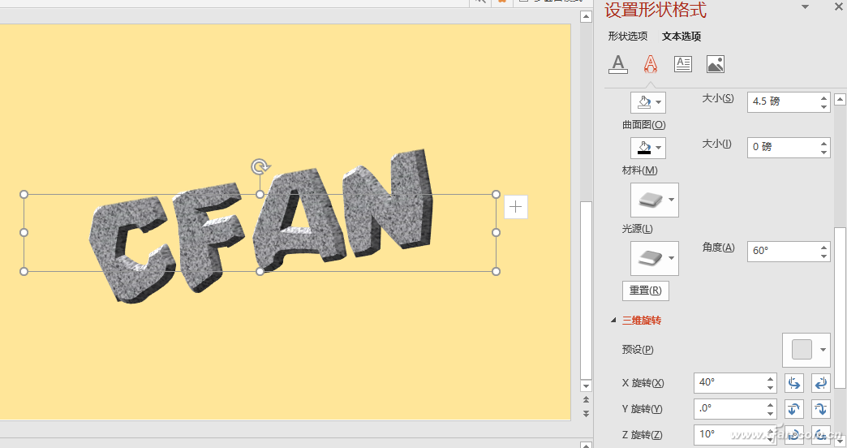Screen dimensions: 847x448
Task: Open depth color fill dropdown above 曲面图
Action: pyautogui.click(x=648, y=102)
